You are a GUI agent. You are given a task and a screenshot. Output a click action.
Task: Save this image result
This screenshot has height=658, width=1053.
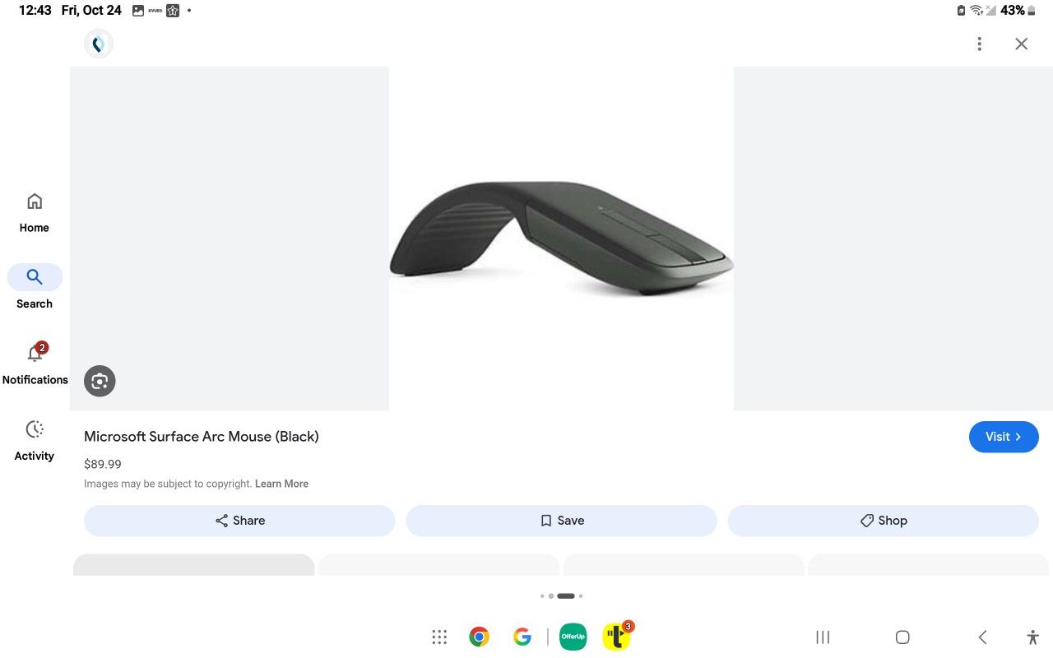coord(562,521)
